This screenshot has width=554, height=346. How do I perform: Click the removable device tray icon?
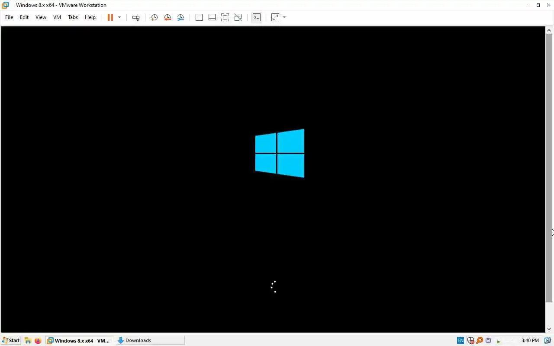[x=488, y=340]
